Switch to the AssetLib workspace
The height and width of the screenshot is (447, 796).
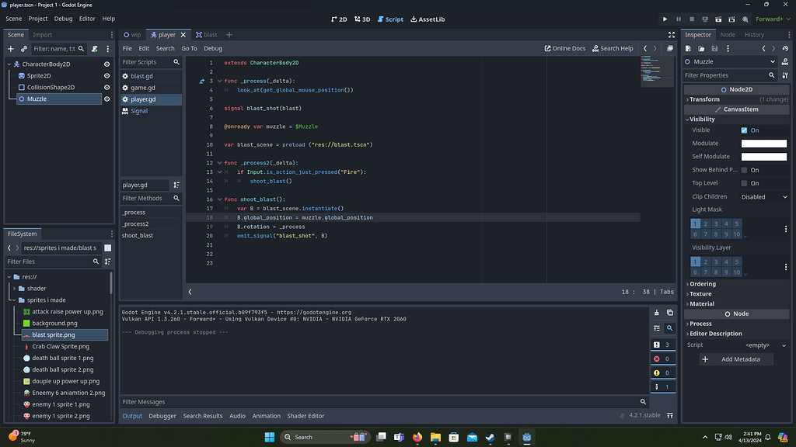[428, 19]
